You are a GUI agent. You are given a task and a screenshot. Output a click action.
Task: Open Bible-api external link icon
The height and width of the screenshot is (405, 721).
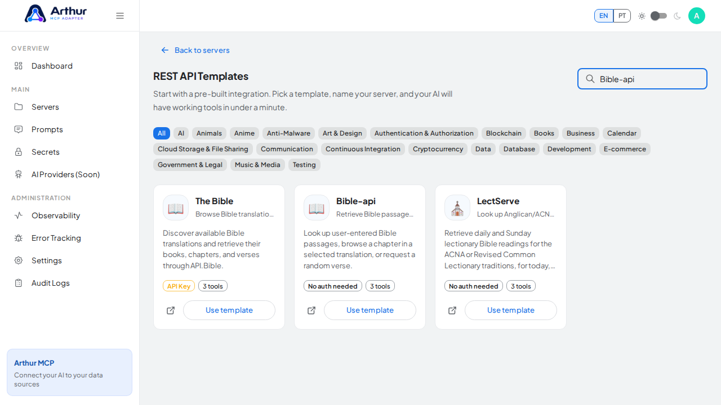pos(311,310)
